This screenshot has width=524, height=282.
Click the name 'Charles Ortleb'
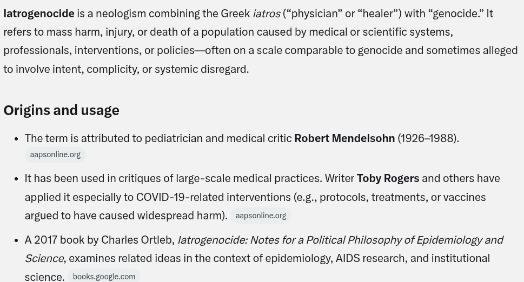point(137,240)
